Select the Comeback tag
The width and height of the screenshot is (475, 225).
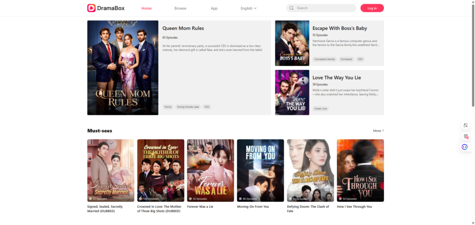(346, 59)
